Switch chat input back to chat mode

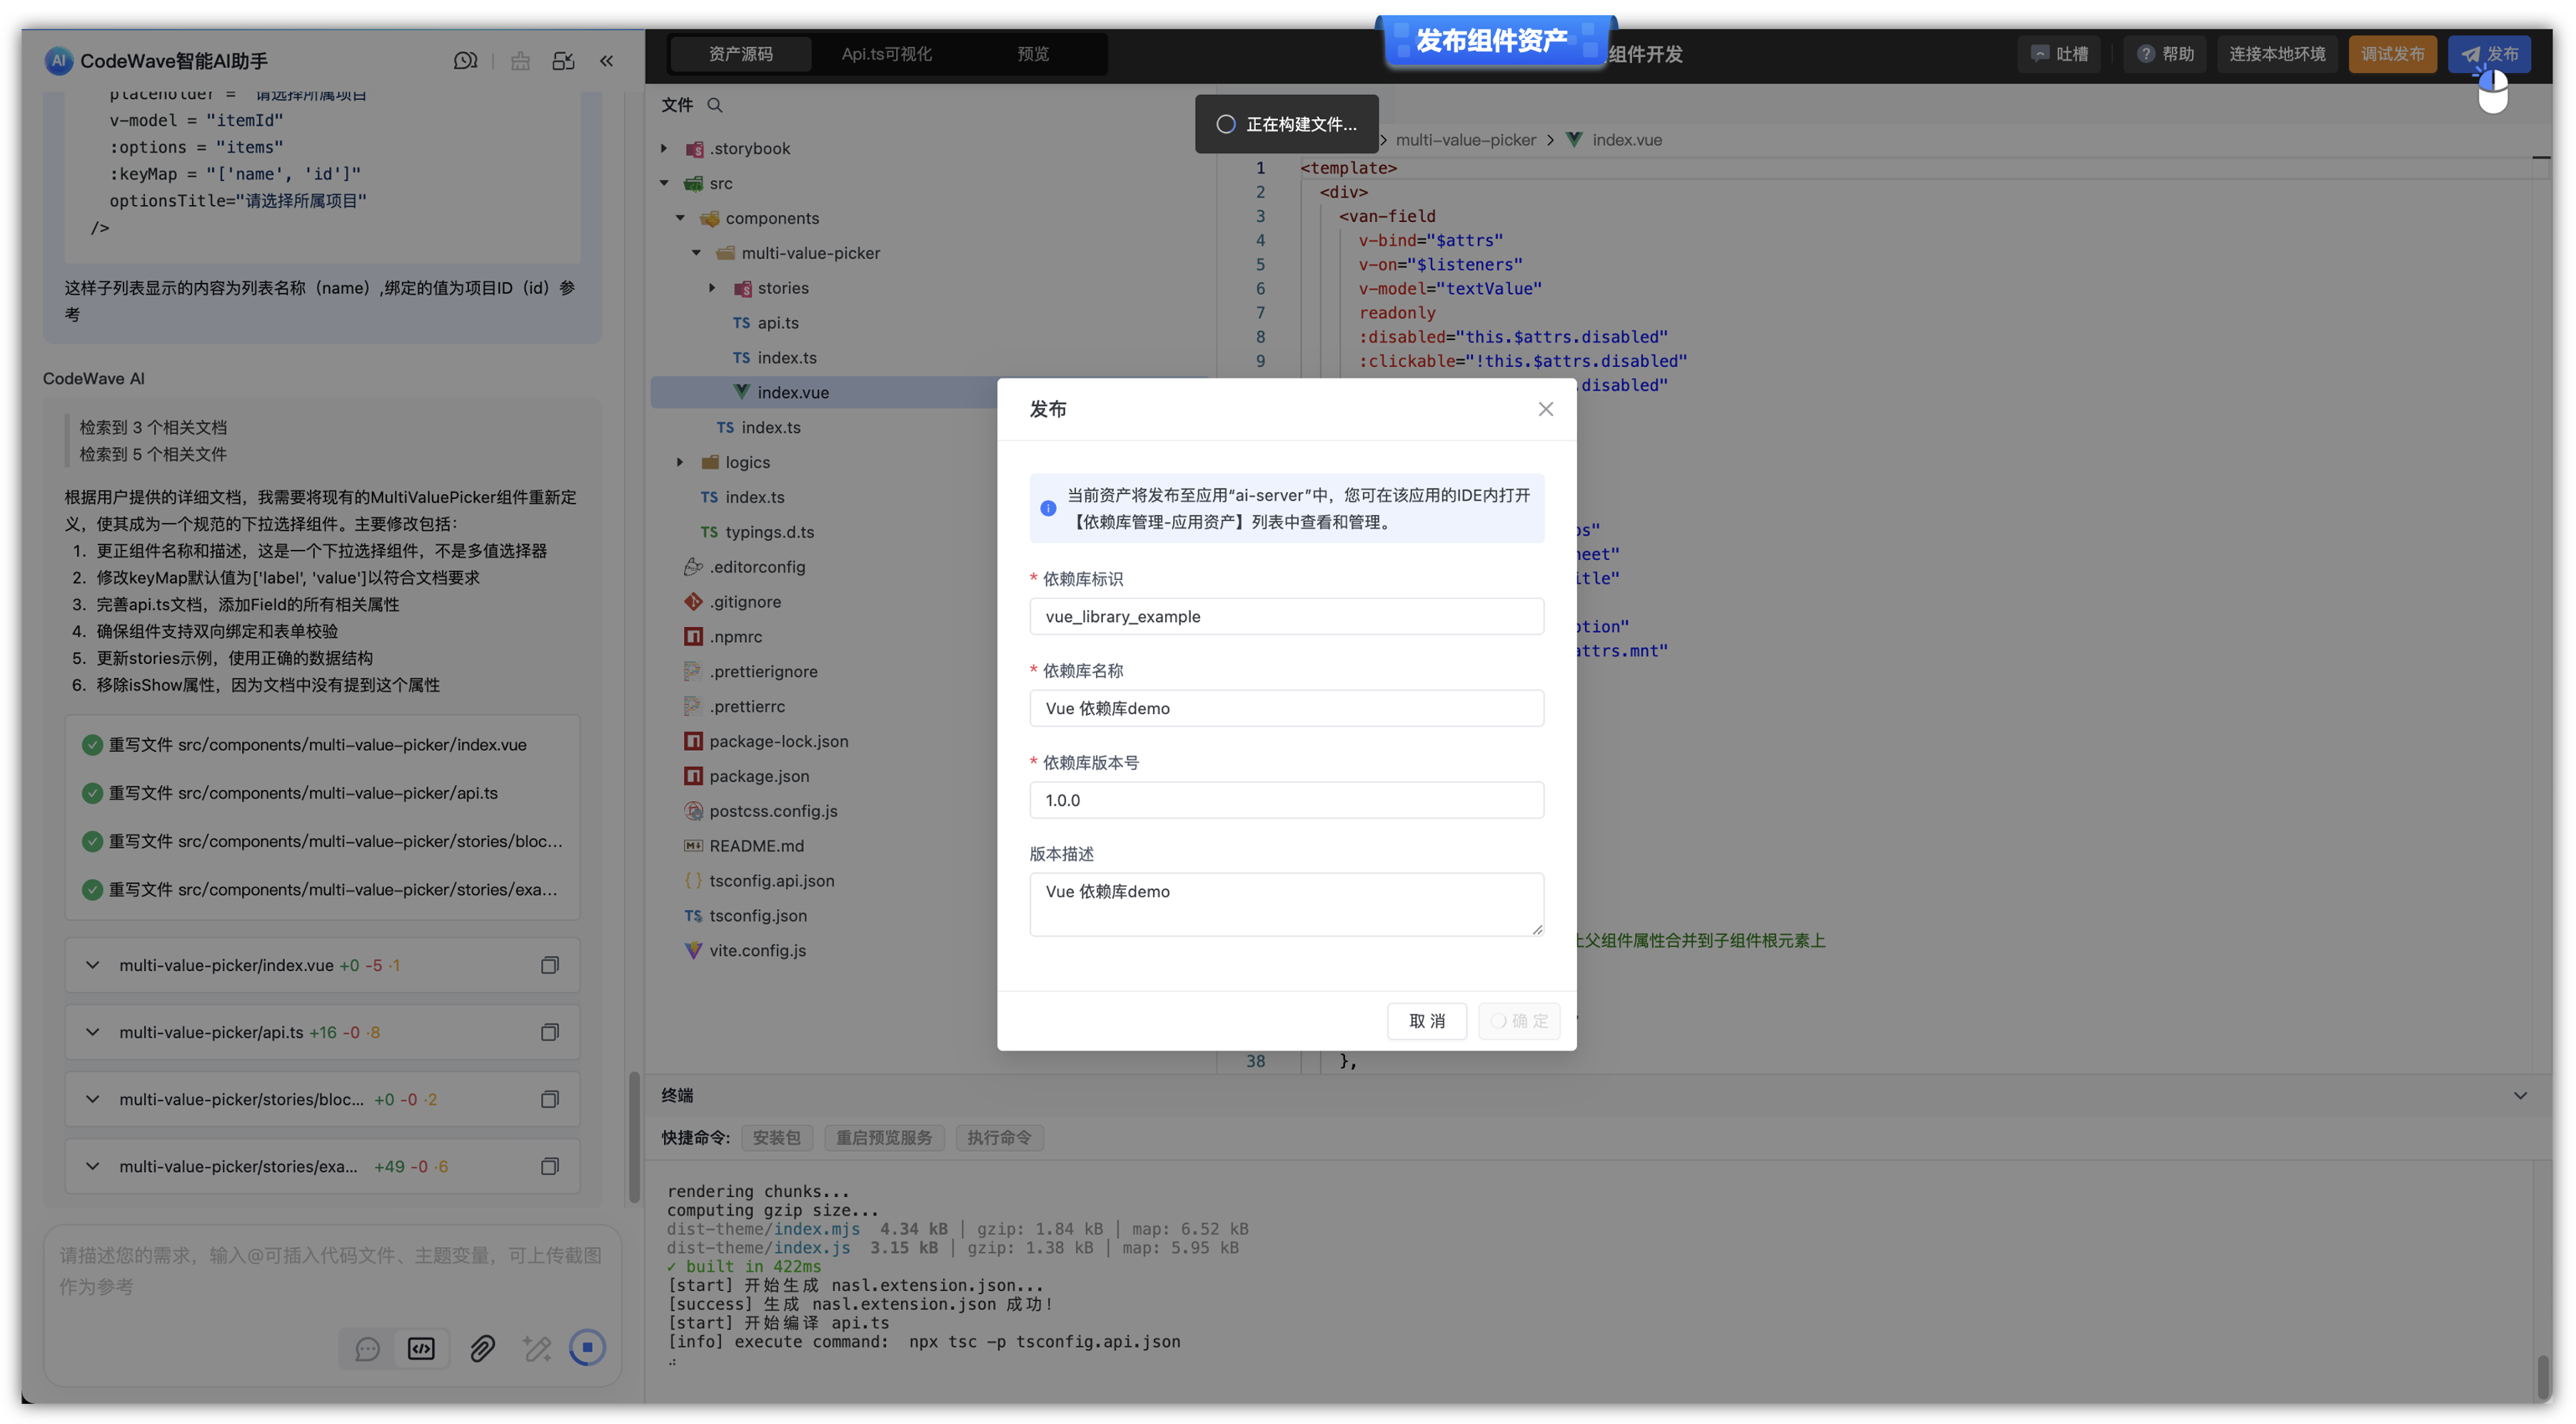tap(367, 1348)
